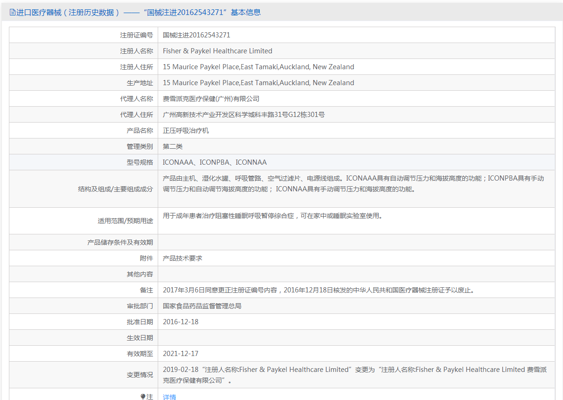Select the 第二类 management category value
Screen dimensions: 563x400
click(173, 146)
